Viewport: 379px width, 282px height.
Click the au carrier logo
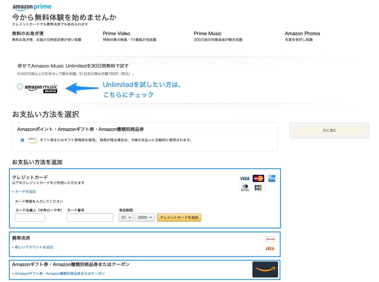pyautogui.click(x=270, y=248)
